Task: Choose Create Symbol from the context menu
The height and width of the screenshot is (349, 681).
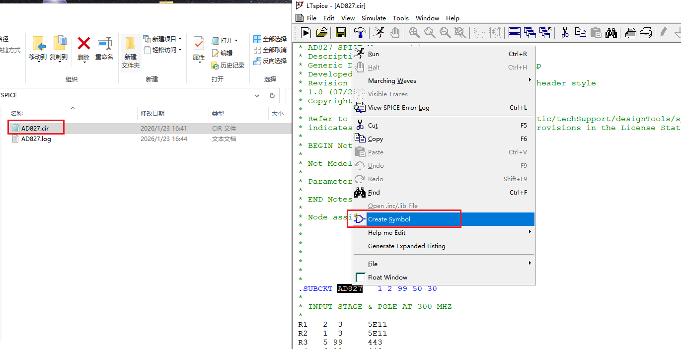Action: [444, 219]
